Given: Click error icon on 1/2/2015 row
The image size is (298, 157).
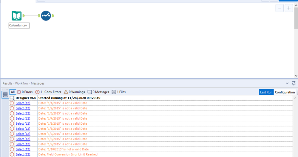Looking at the screenshot, I should tap(12, 108).
